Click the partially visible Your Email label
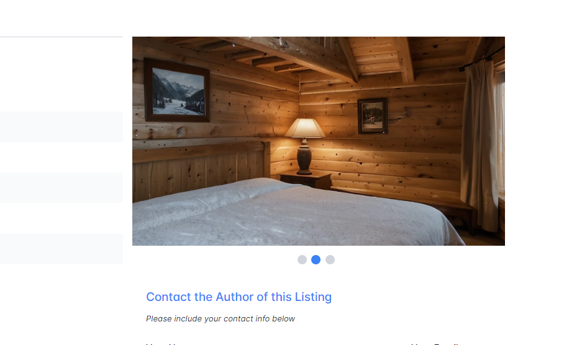The height and width of the screenshot is (345, 564). (x=436, y=344)
